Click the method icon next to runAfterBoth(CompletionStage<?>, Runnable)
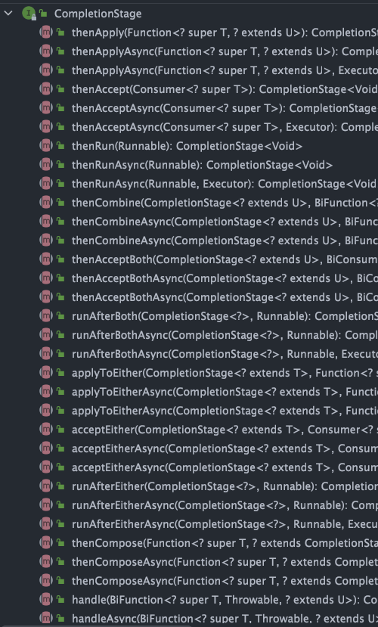The image size is (378, 627). pyautogui.click(x=46, y=316)
